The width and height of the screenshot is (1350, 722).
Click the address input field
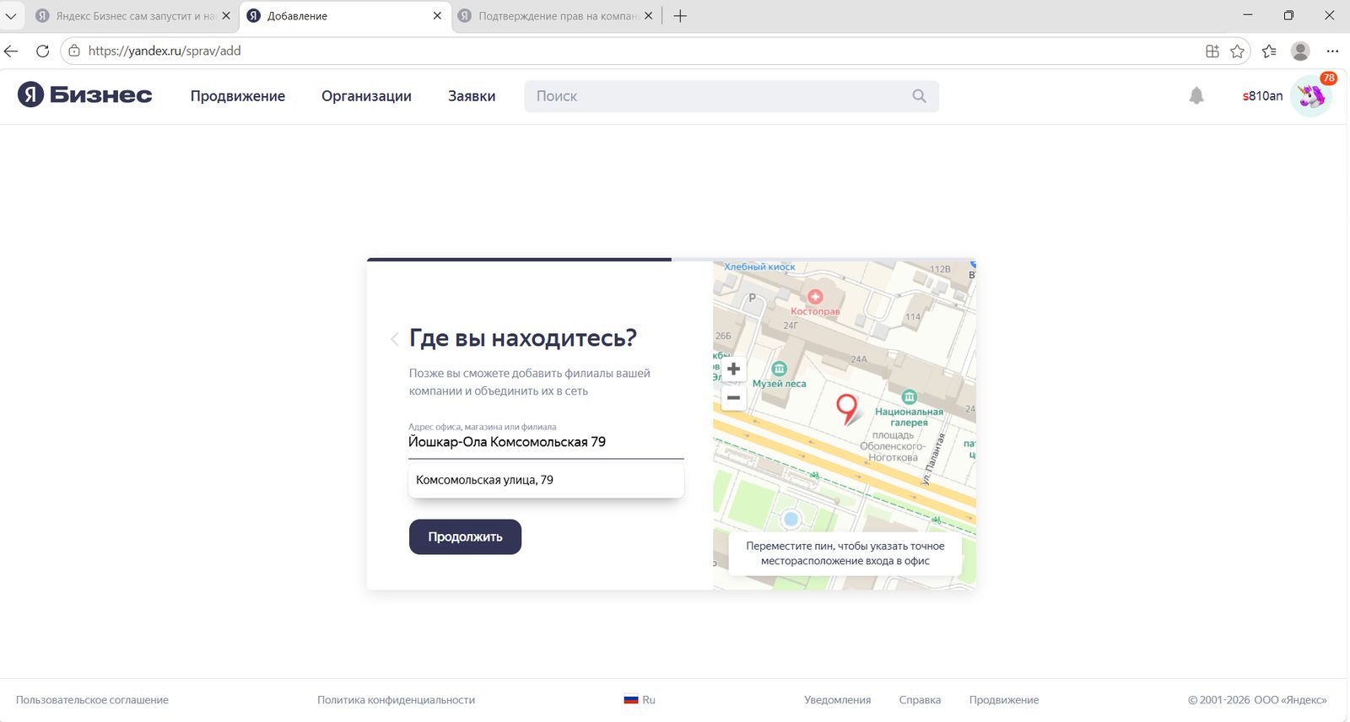pos(546,442)
